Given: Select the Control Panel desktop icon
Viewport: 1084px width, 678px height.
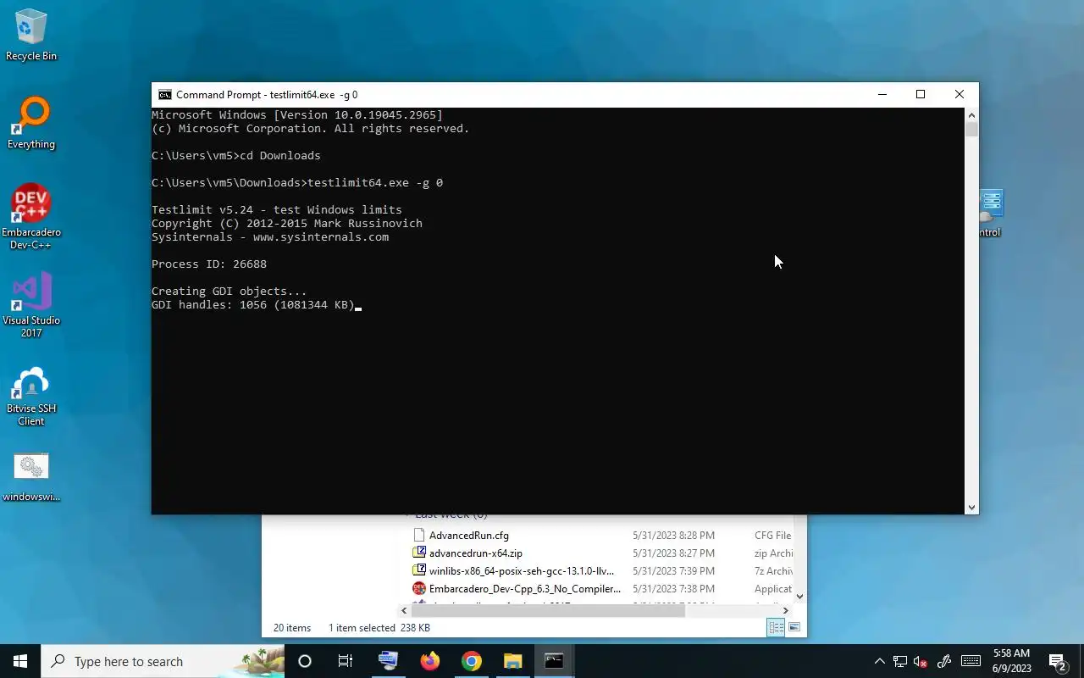Looking at the screenshot, I should pos(989,214).
